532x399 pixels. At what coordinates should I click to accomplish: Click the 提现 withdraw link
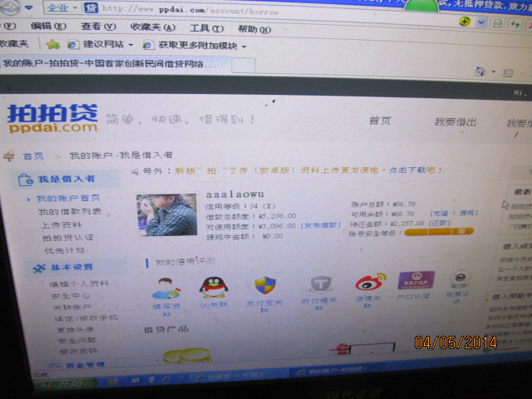[x=468, y=213]
